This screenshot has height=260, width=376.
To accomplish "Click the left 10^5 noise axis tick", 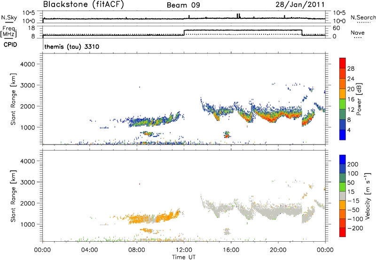I will pos(29,13).
